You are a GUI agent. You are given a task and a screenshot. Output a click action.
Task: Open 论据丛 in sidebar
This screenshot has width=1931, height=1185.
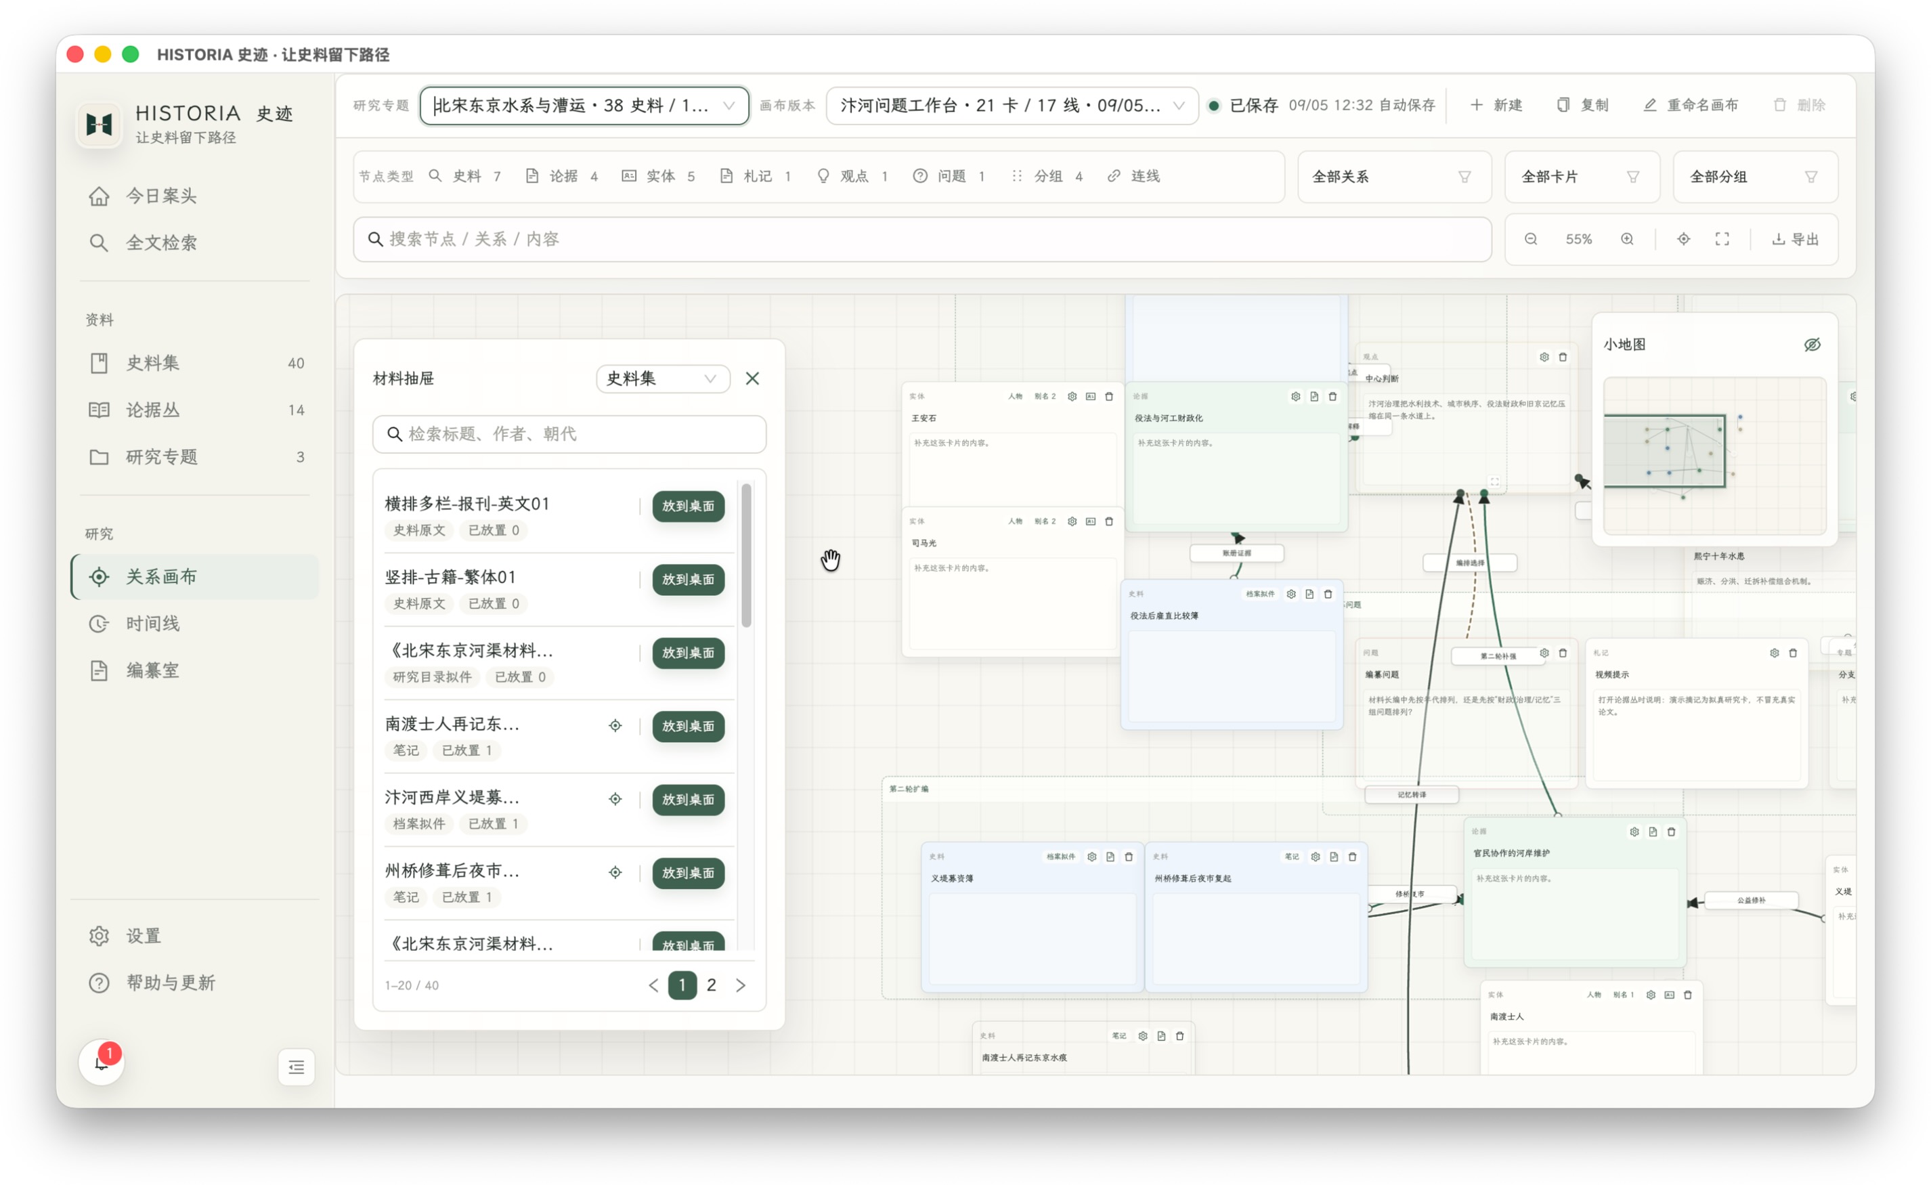pyautogui.click(x=195, y=410)
